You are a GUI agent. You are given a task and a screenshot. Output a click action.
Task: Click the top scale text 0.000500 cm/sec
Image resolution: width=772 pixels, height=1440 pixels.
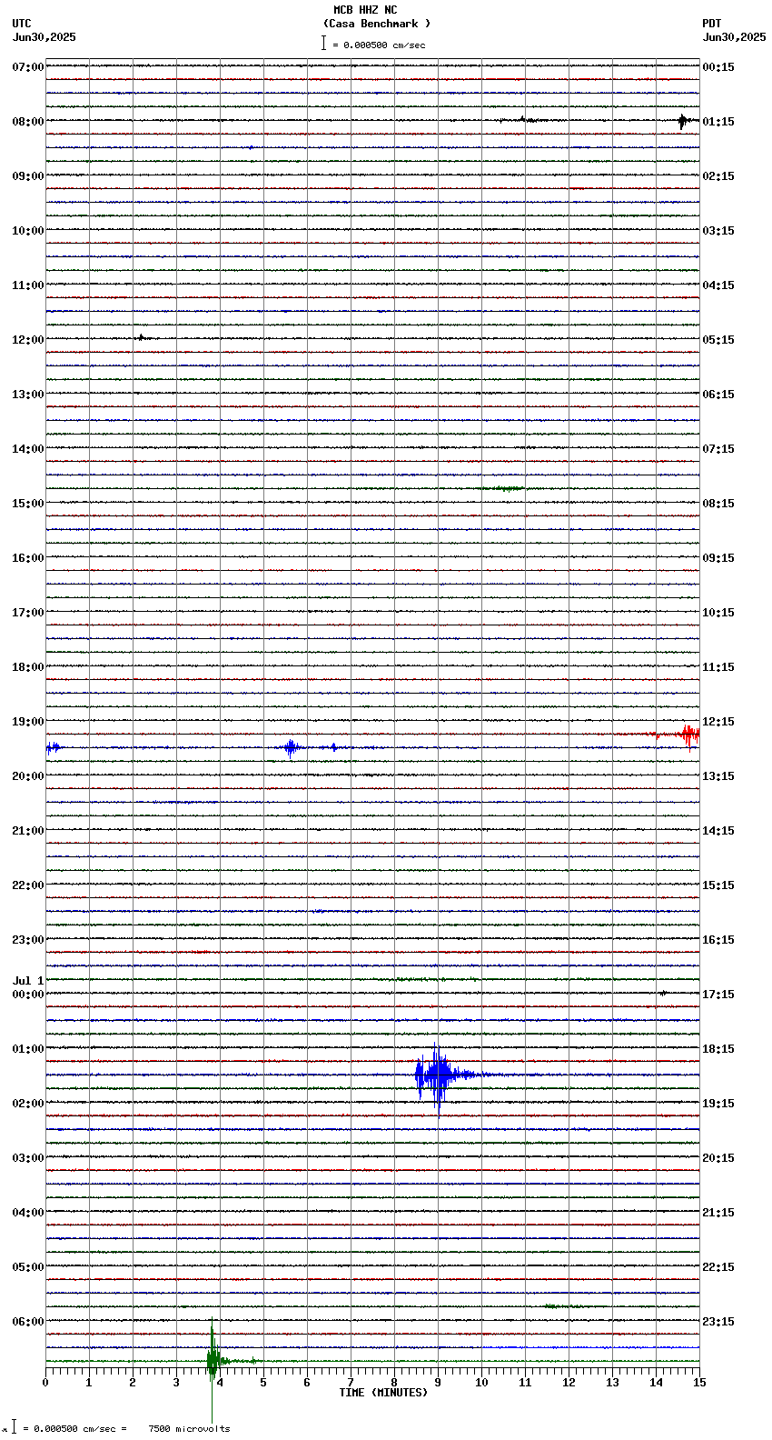[384, 45]
